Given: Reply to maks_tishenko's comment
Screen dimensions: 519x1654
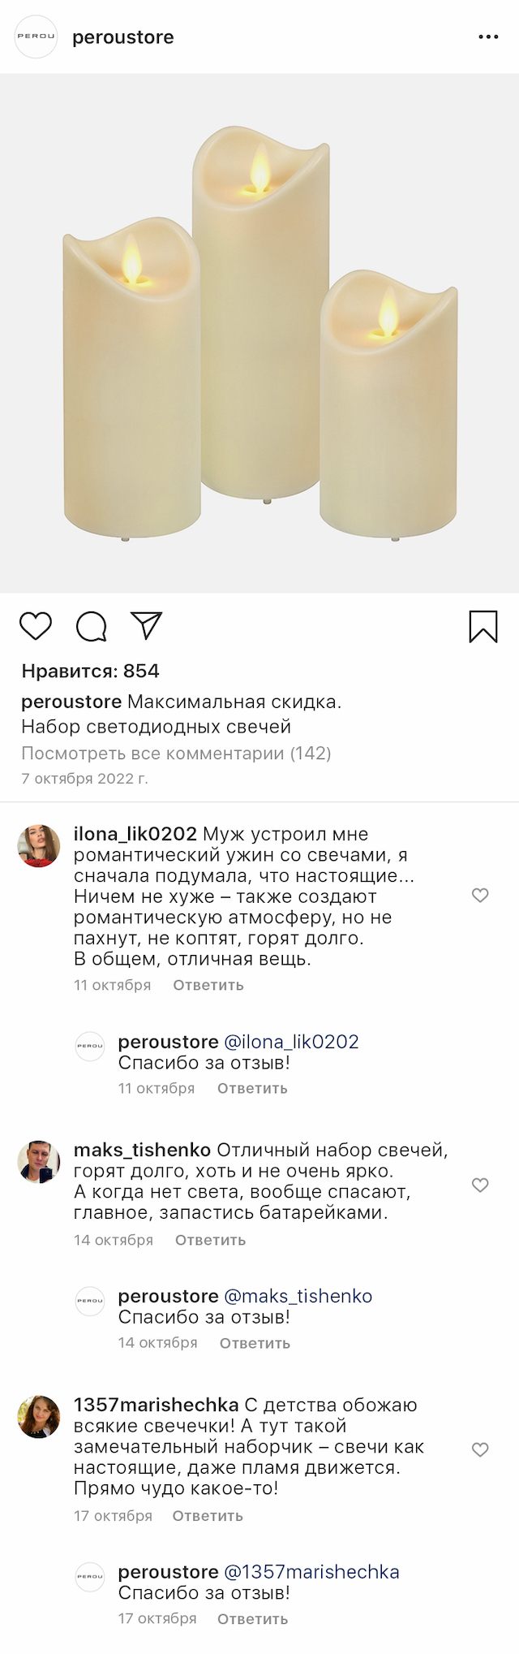Looking at the screenshot, I should (210, 1240).
